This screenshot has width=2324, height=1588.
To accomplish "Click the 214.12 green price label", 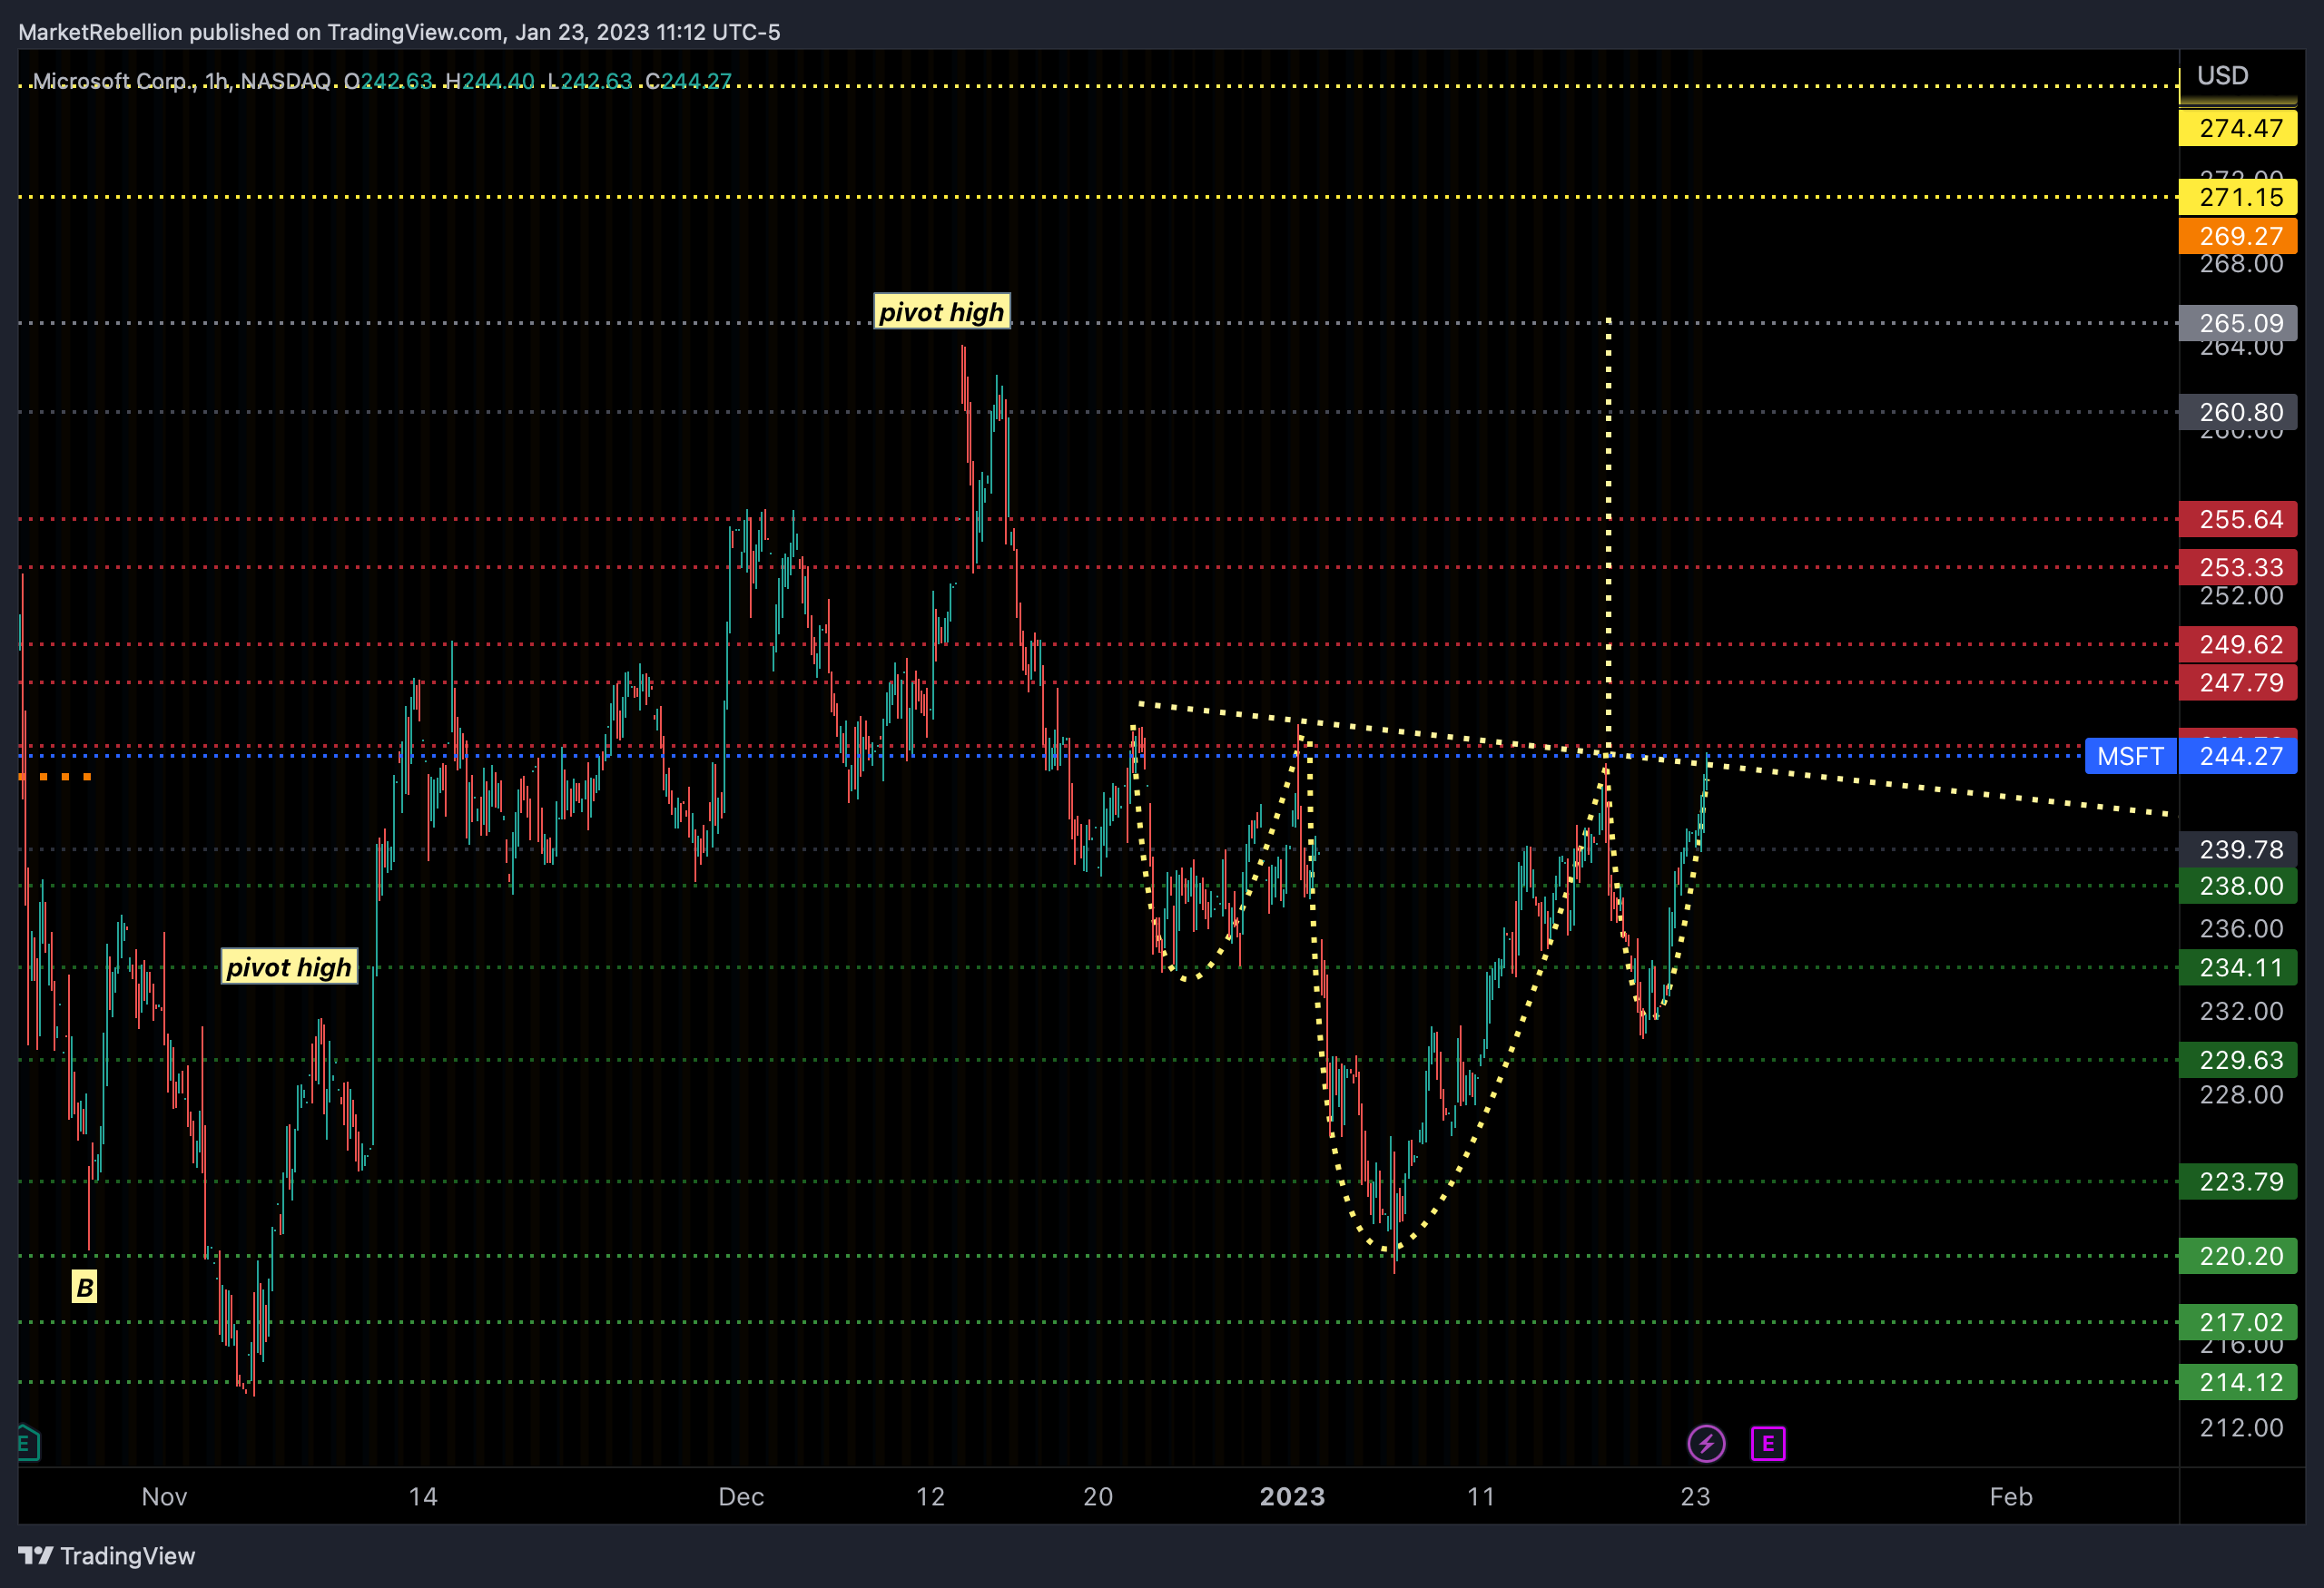I will coord(2238,1382).
